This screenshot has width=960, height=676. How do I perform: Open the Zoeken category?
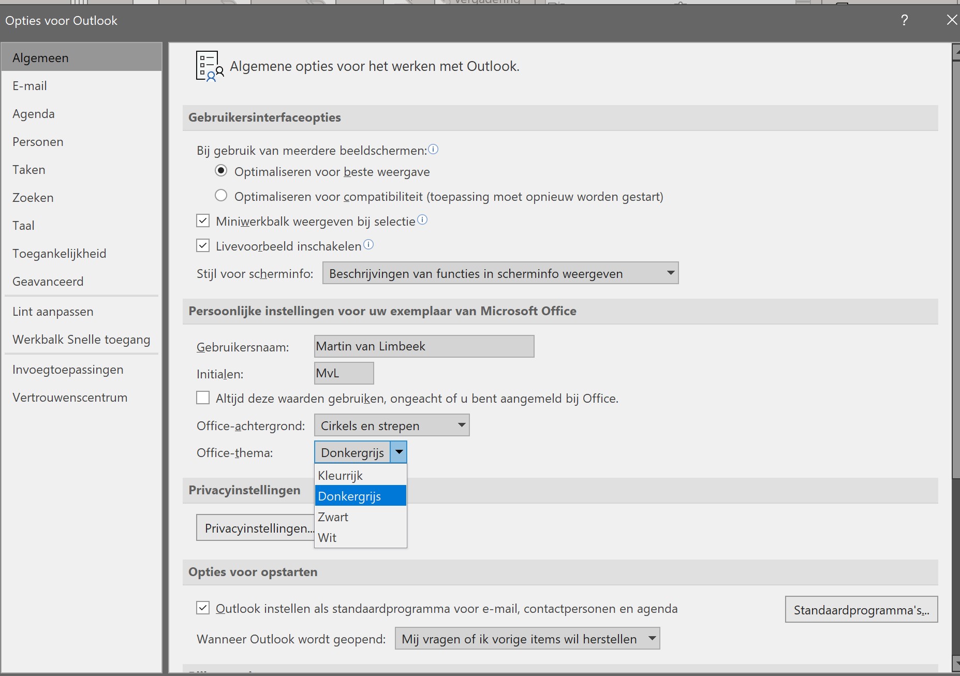(82, 197)
